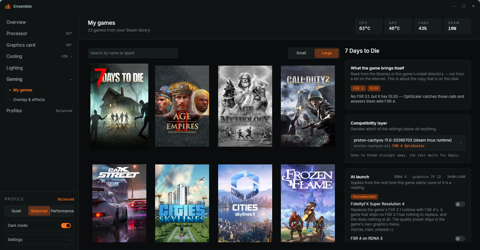Select the Frozen Flame cover
Image resolution: width=480 pixels, height=250 pixels.
[x=308, y=203]
